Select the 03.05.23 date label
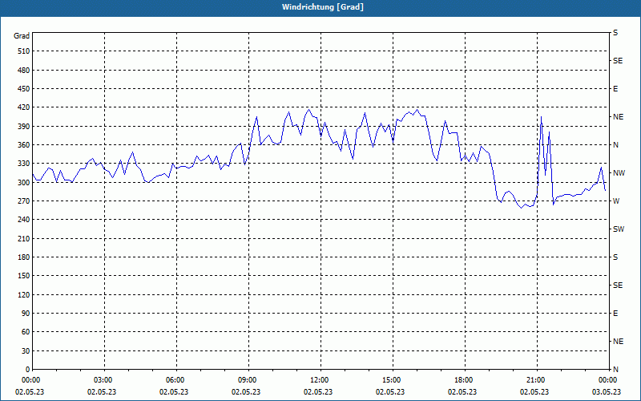Viewport: 641px width, 401px height. [607, 391]
